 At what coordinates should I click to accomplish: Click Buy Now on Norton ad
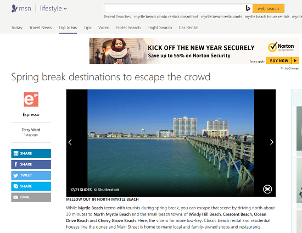coord(282,60)
